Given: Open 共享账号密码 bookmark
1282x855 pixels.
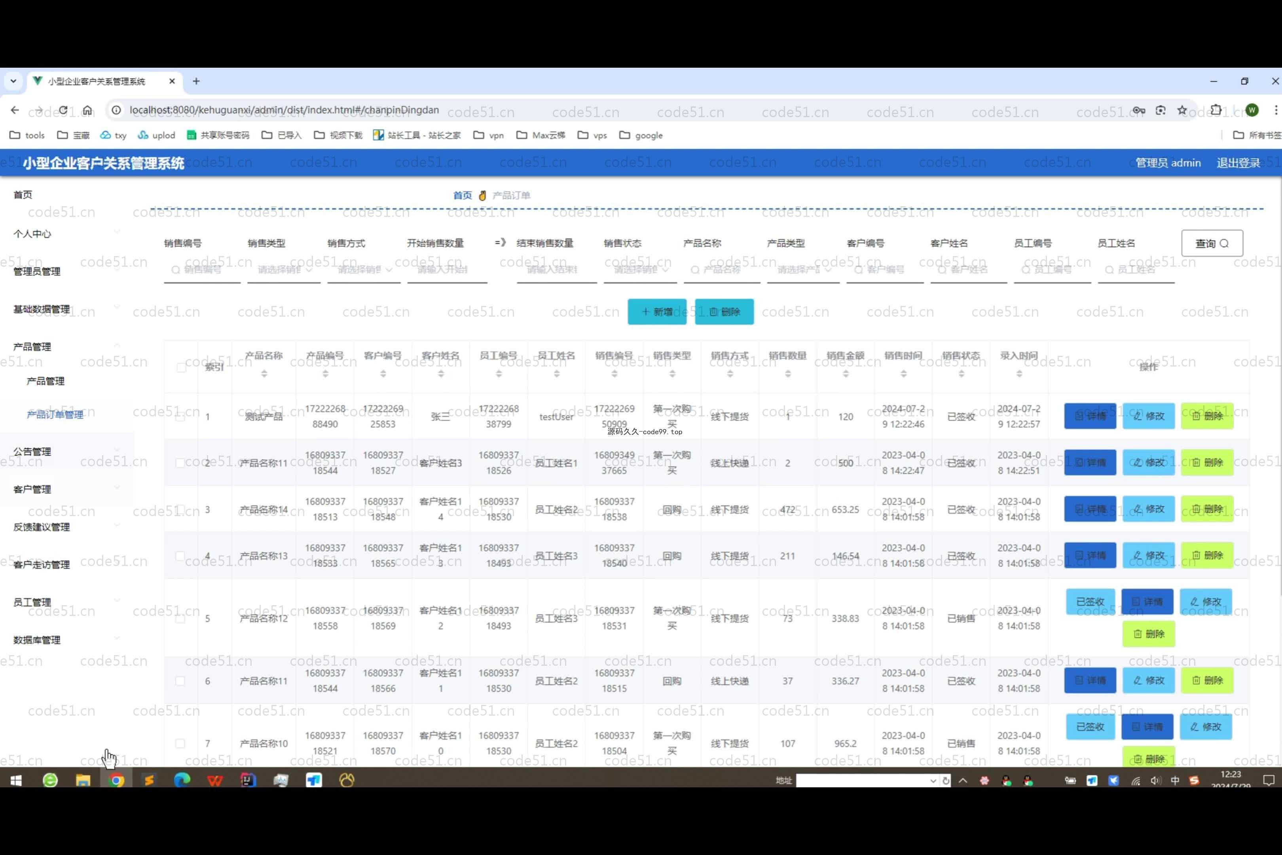Looking at the screenshot, I should pyautogui.click(x=218, y=135).
